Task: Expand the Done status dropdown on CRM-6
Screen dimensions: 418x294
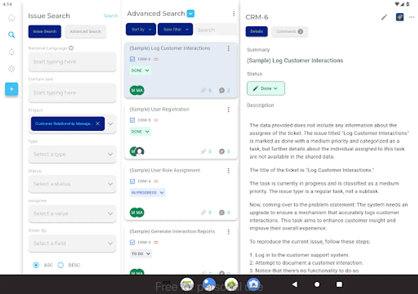Action: 265,88
